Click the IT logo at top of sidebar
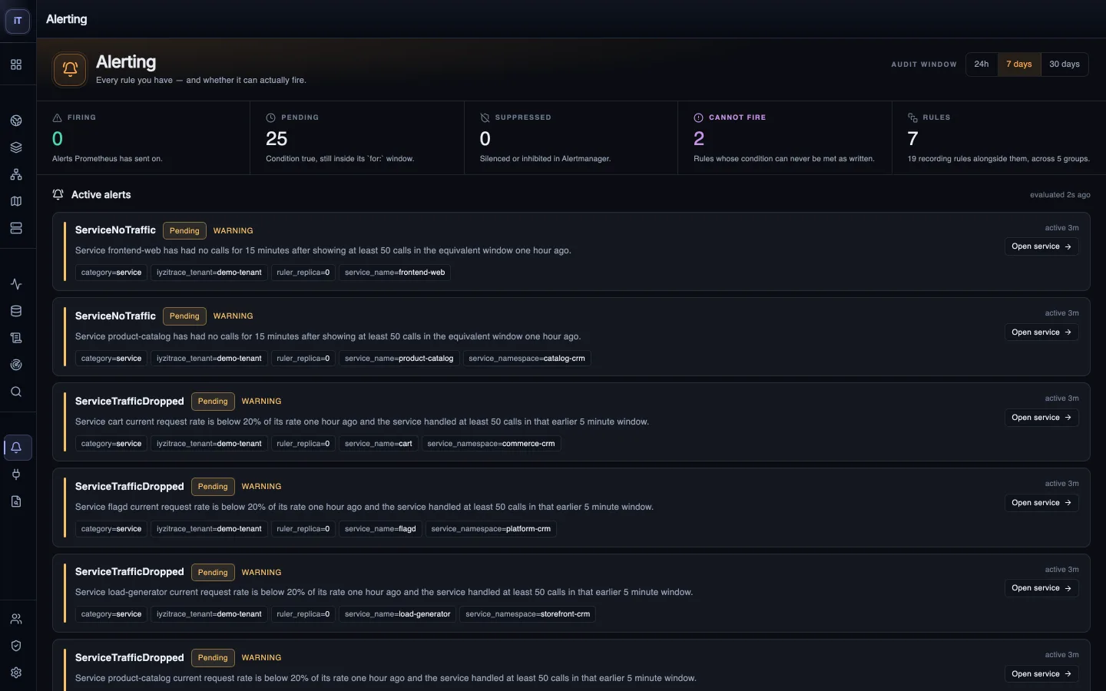The width and height of the screenshot is (1106, 691). pos(18,21)
